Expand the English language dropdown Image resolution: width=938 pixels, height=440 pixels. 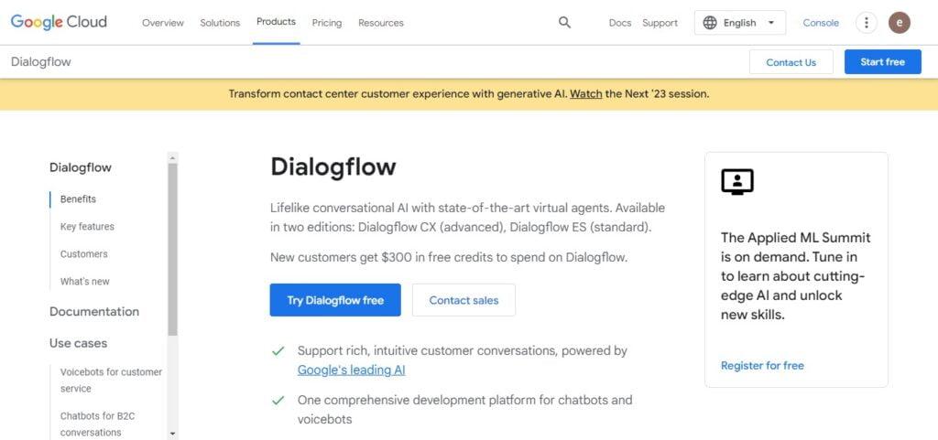tap(740, 23)
